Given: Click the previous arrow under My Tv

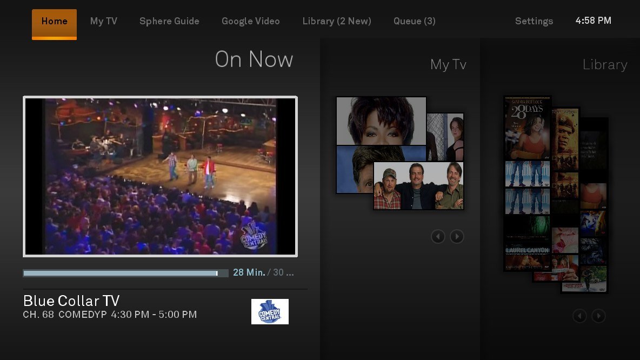Looking at the screenshot, I should 438,236.
